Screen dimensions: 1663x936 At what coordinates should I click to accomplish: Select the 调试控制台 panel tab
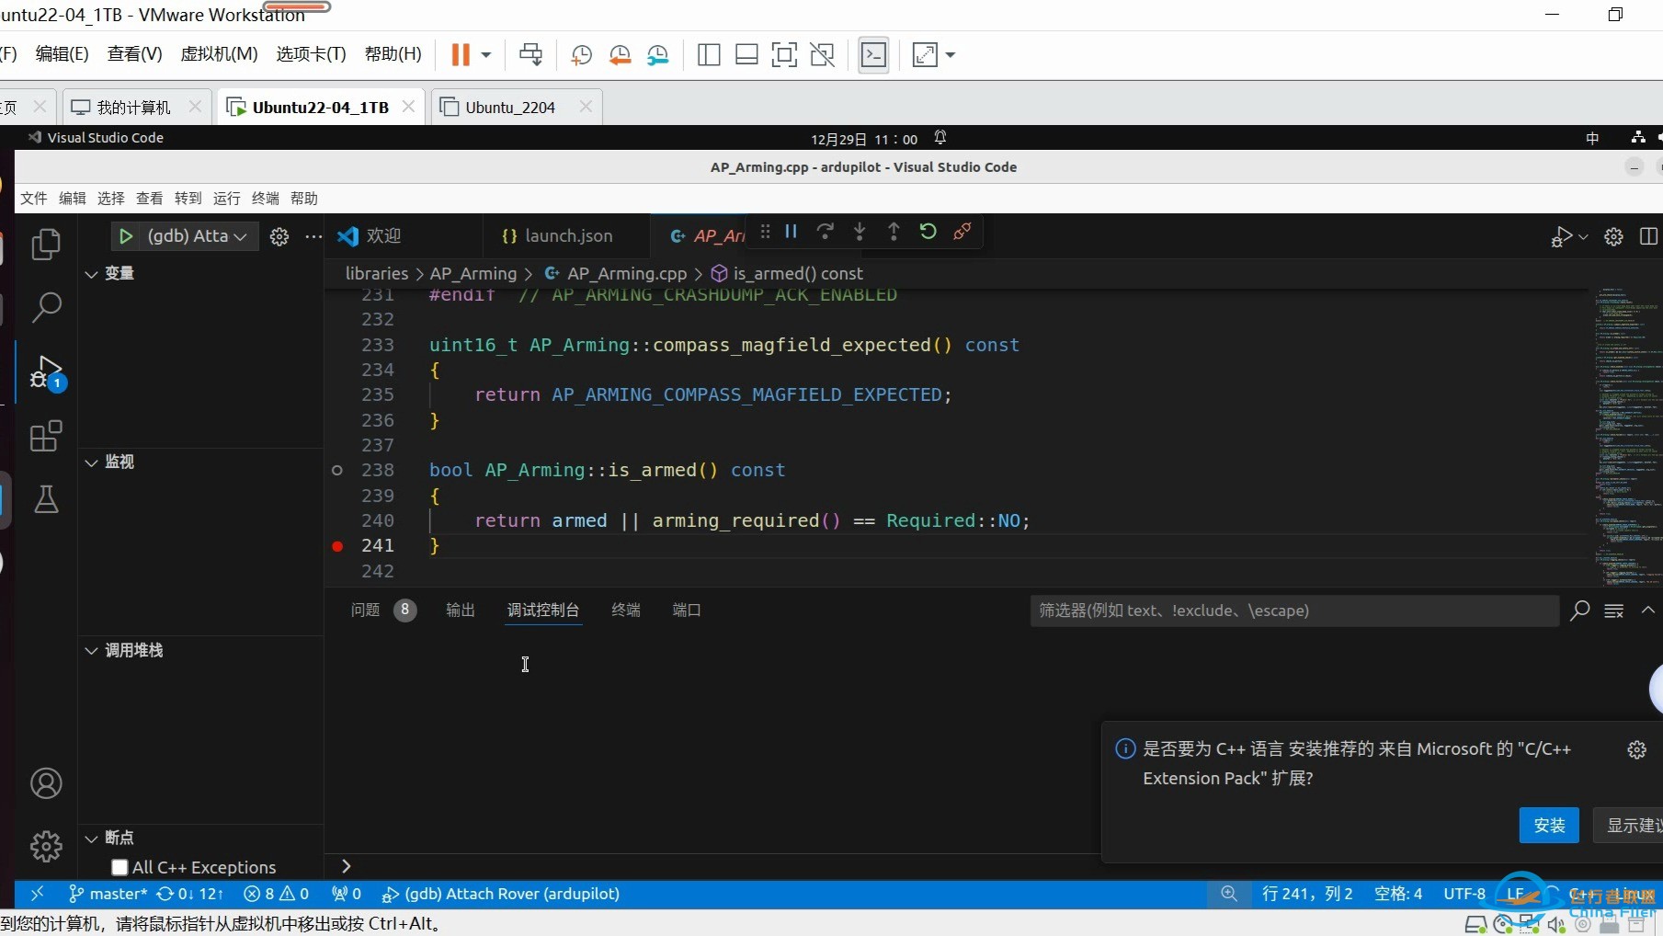click(543, 611)
